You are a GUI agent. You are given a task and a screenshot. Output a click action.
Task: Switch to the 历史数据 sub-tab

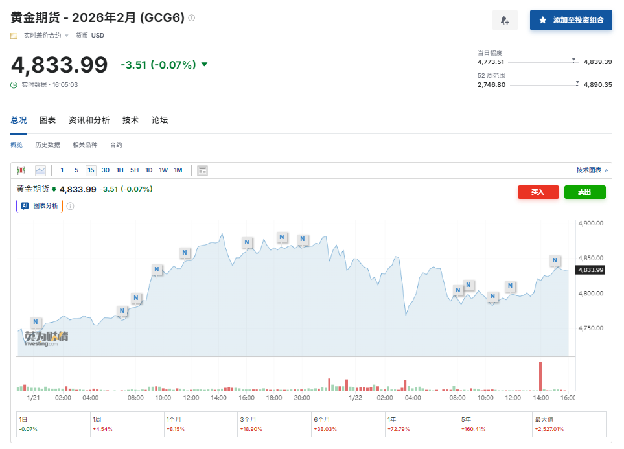point(47,145)
